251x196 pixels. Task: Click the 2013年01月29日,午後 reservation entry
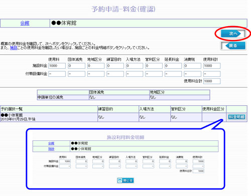coord(18,119)
